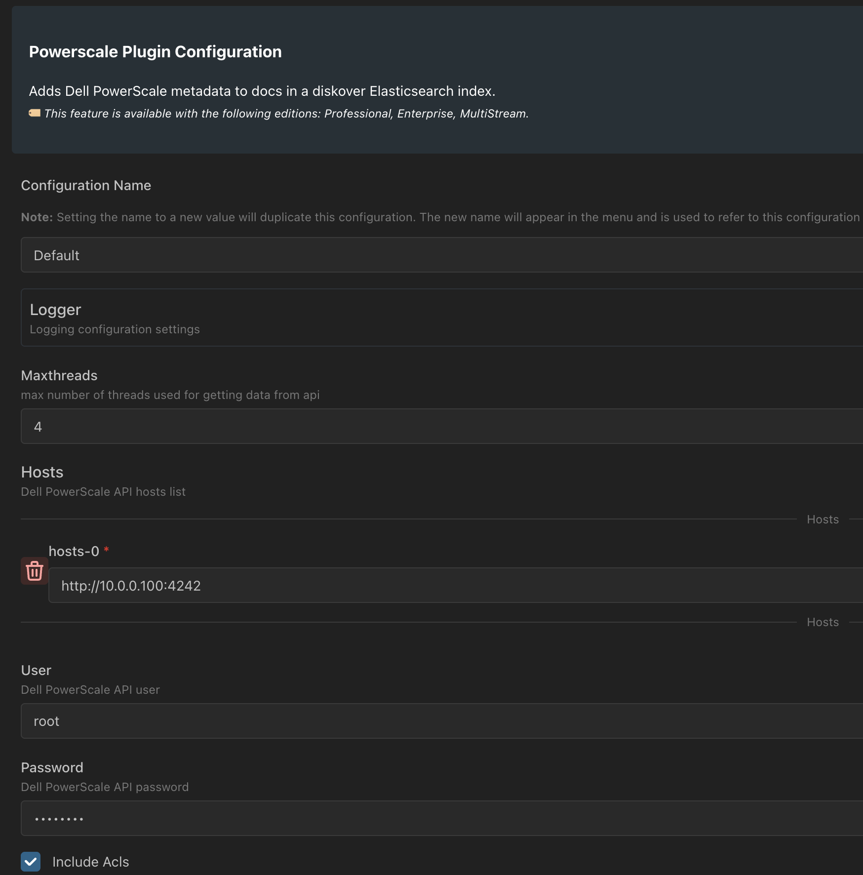Select the User field containing root

[x=442, y=721]
